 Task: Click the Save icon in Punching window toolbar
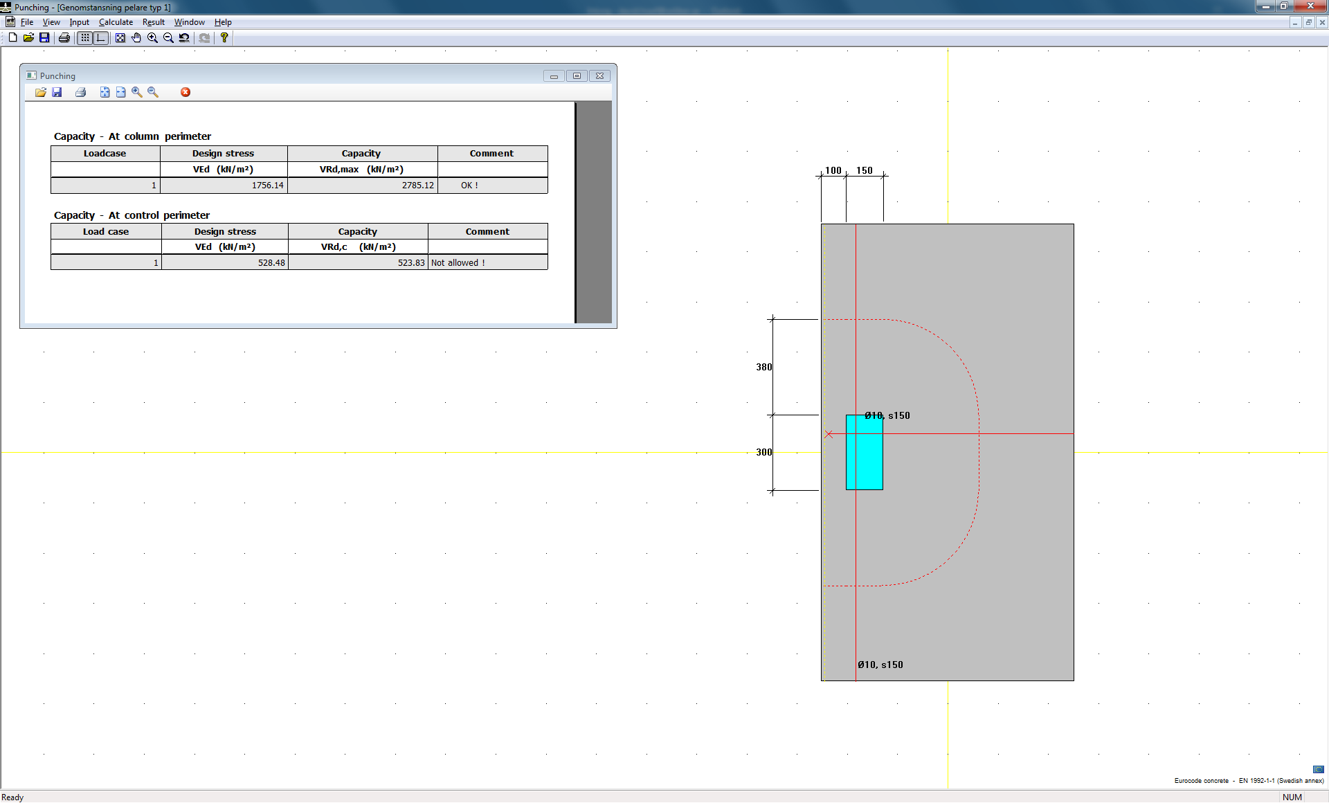(57, 92)
